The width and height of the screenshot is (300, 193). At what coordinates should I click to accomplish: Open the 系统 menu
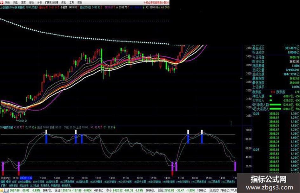(8, 3)
